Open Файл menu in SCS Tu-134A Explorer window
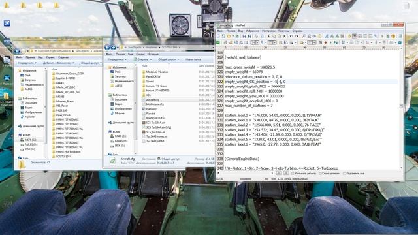The height and width of the screenshot is (235, 418). [x=109, y=54]
